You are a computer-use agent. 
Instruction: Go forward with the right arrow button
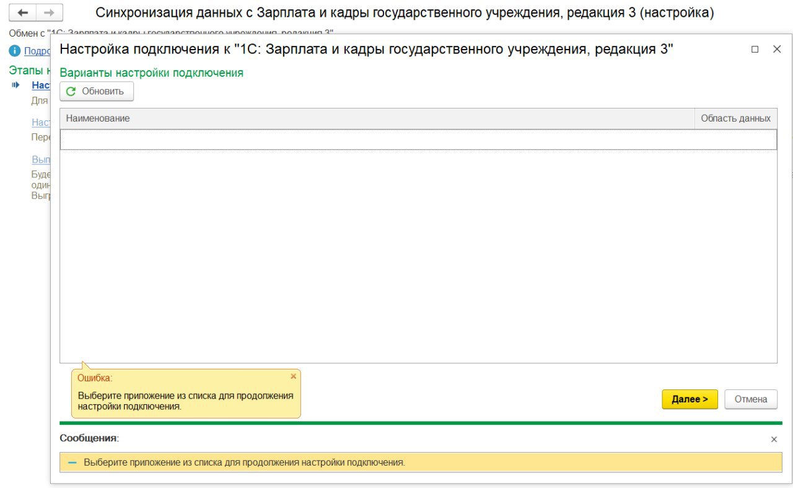[49, 13]
